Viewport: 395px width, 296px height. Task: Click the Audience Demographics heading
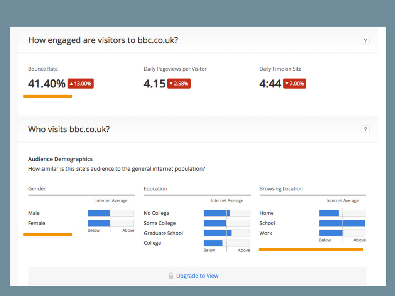[61, 159]
